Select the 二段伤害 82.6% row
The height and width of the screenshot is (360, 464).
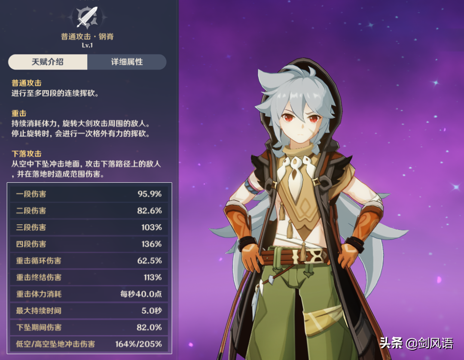coord(89,211)
